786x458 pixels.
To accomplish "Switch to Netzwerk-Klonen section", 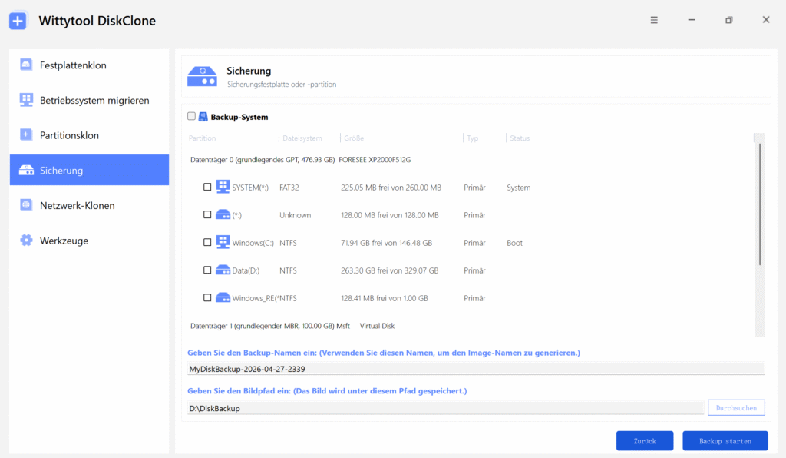I will pyautogui.click(x=89, y=205).
